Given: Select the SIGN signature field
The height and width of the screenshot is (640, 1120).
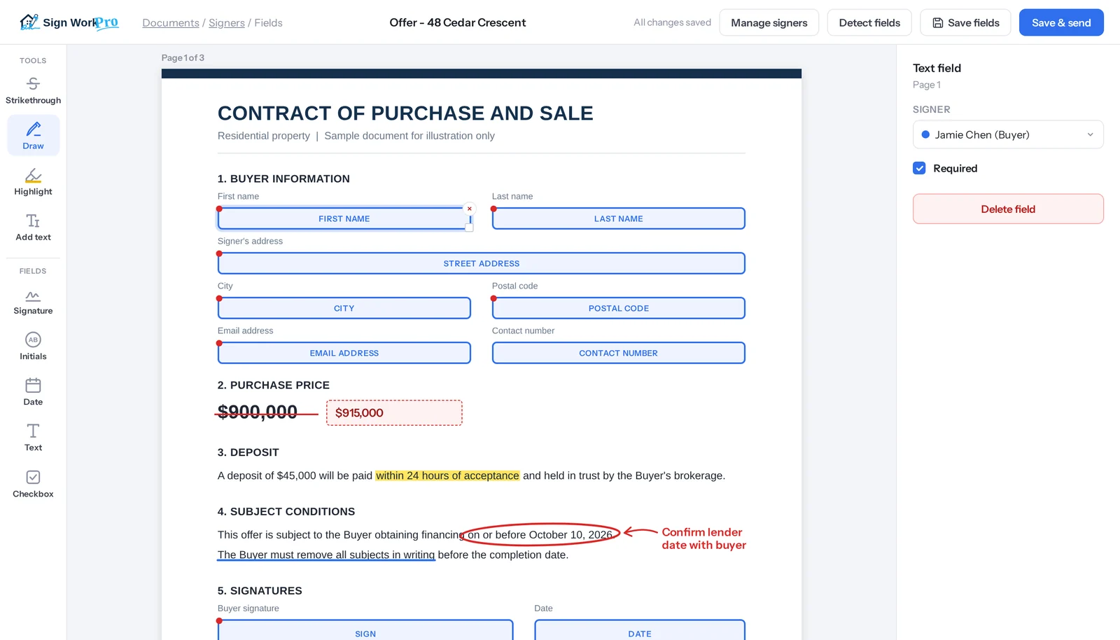Looking at the screenshot, I should pos(365,630).
